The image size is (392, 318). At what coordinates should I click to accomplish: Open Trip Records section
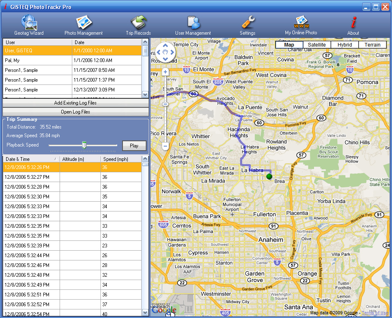pos(138,25)
